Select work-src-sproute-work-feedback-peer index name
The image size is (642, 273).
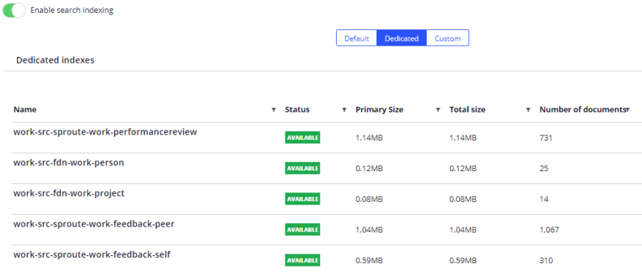[x=93, y=224]
